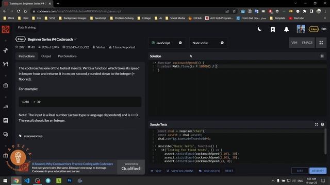Open the browser extensions puzzle icon

[x=305, y=11]
